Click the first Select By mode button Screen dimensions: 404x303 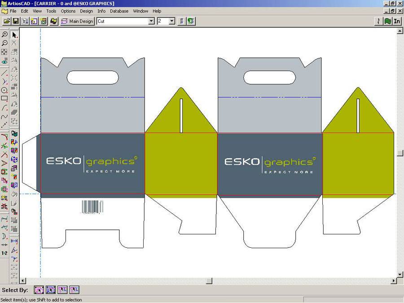tap(39, 290)
